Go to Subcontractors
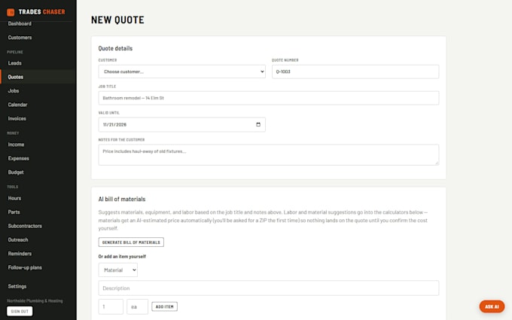 25,226
